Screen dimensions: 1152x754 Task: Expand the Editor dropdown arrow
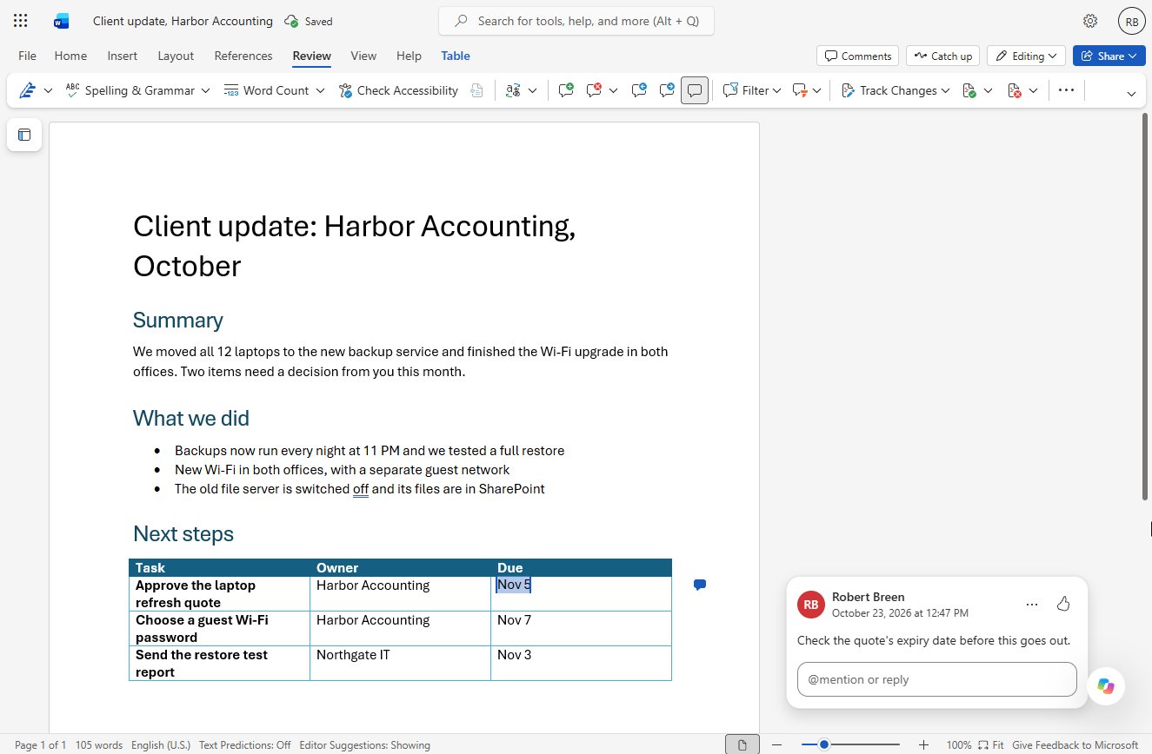pos(48,90)
